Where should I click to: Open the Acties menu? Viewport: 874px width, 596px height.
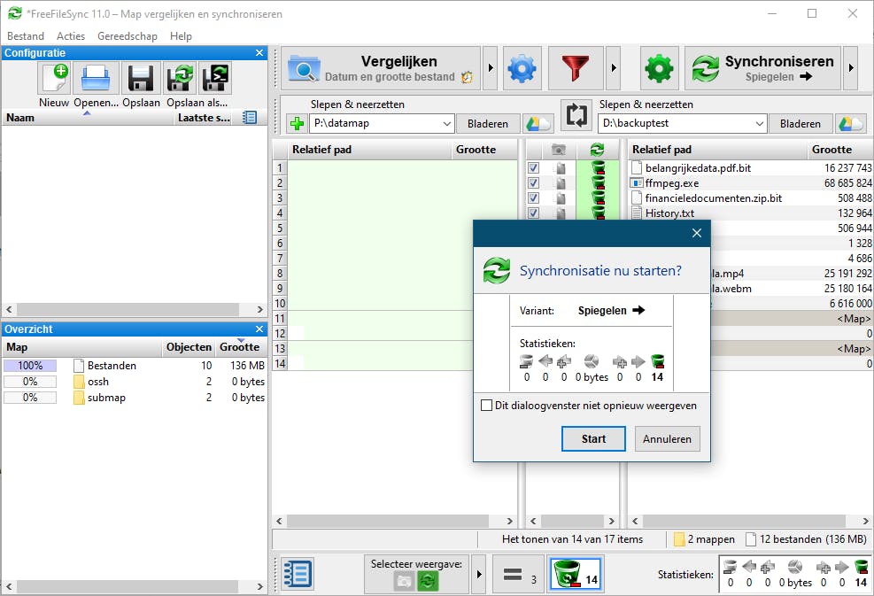point(71,36)
